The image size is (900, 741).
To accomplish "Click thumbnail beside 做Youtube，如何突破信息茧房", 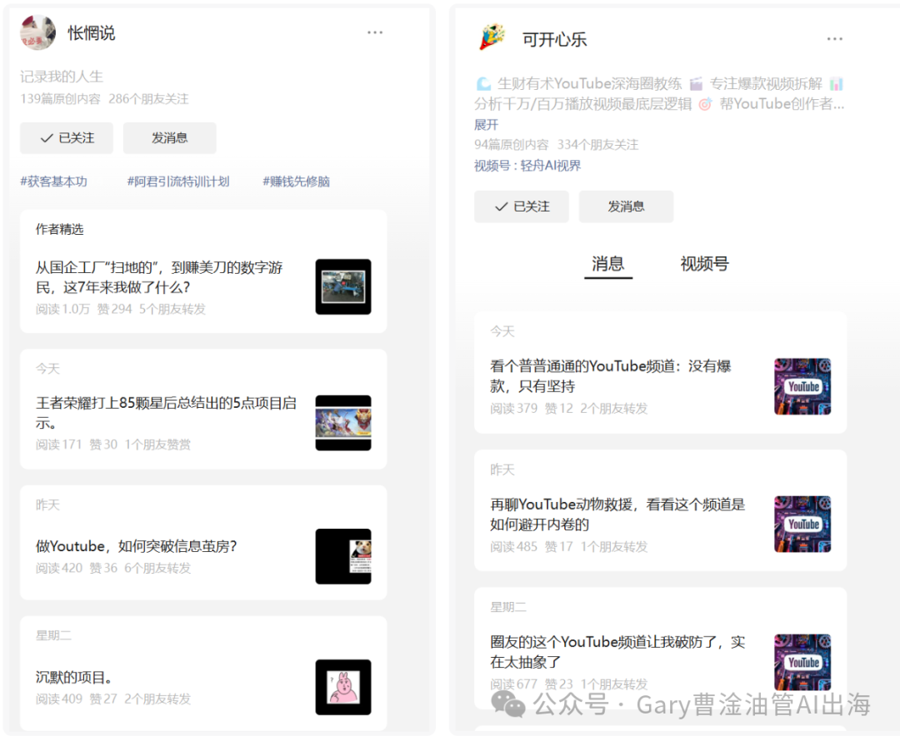I will (343, 556).
